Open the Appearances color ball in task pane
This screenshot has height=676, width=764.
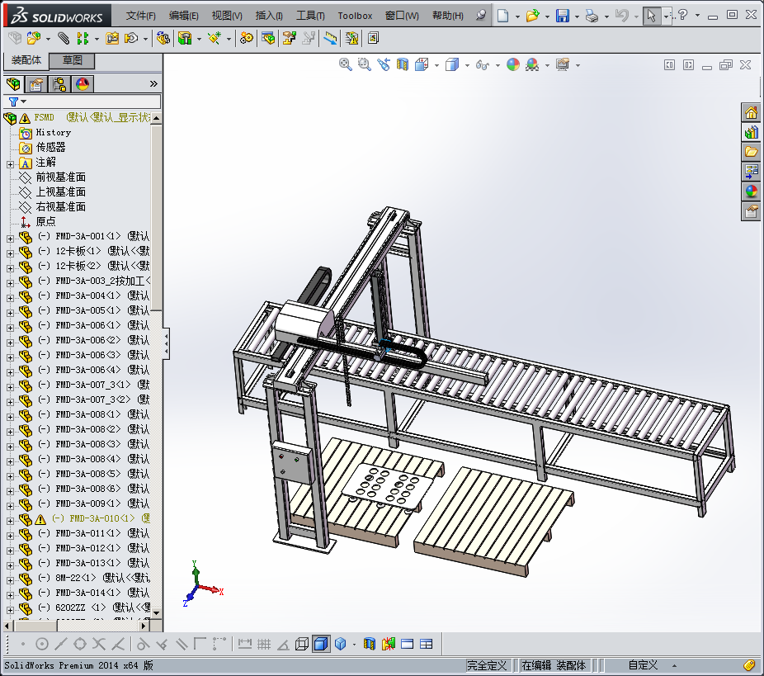(x=752, y=191)
